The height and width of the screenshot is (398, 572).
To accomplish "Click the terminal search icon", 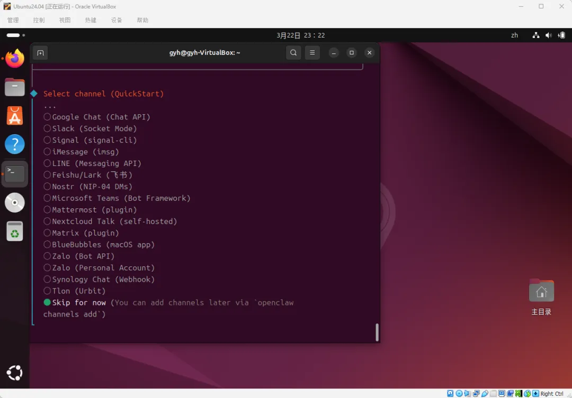I will (293, 53).
